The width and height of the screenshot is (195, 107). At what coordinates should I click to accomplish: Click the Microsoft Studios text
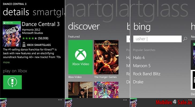tap(32, 33)
